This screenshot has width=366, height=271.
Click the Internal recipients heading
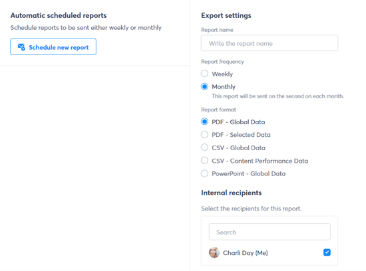(232, 193)
